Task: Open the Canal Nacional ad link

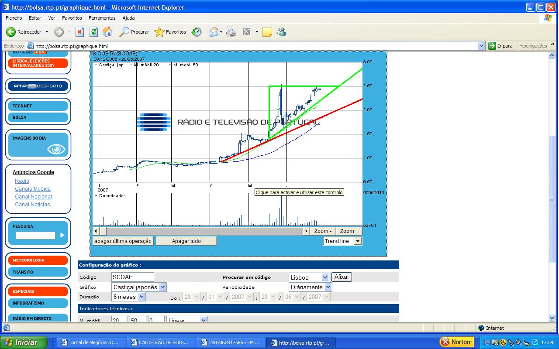Action: 34,197
